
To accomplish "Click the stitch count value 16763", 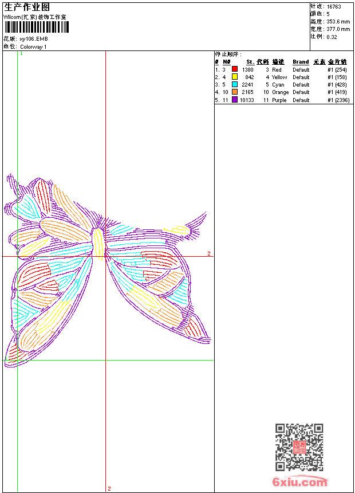I will coord(334,7).
